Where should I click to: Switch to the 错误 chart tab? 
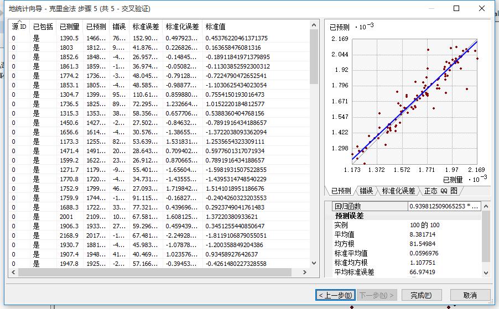[x=366, y=191]
